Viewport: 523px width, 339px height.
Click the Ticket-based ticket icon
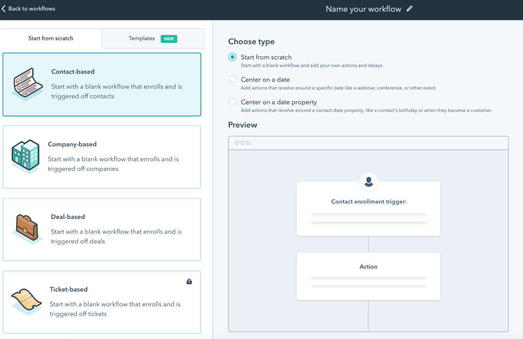[26, 301]
